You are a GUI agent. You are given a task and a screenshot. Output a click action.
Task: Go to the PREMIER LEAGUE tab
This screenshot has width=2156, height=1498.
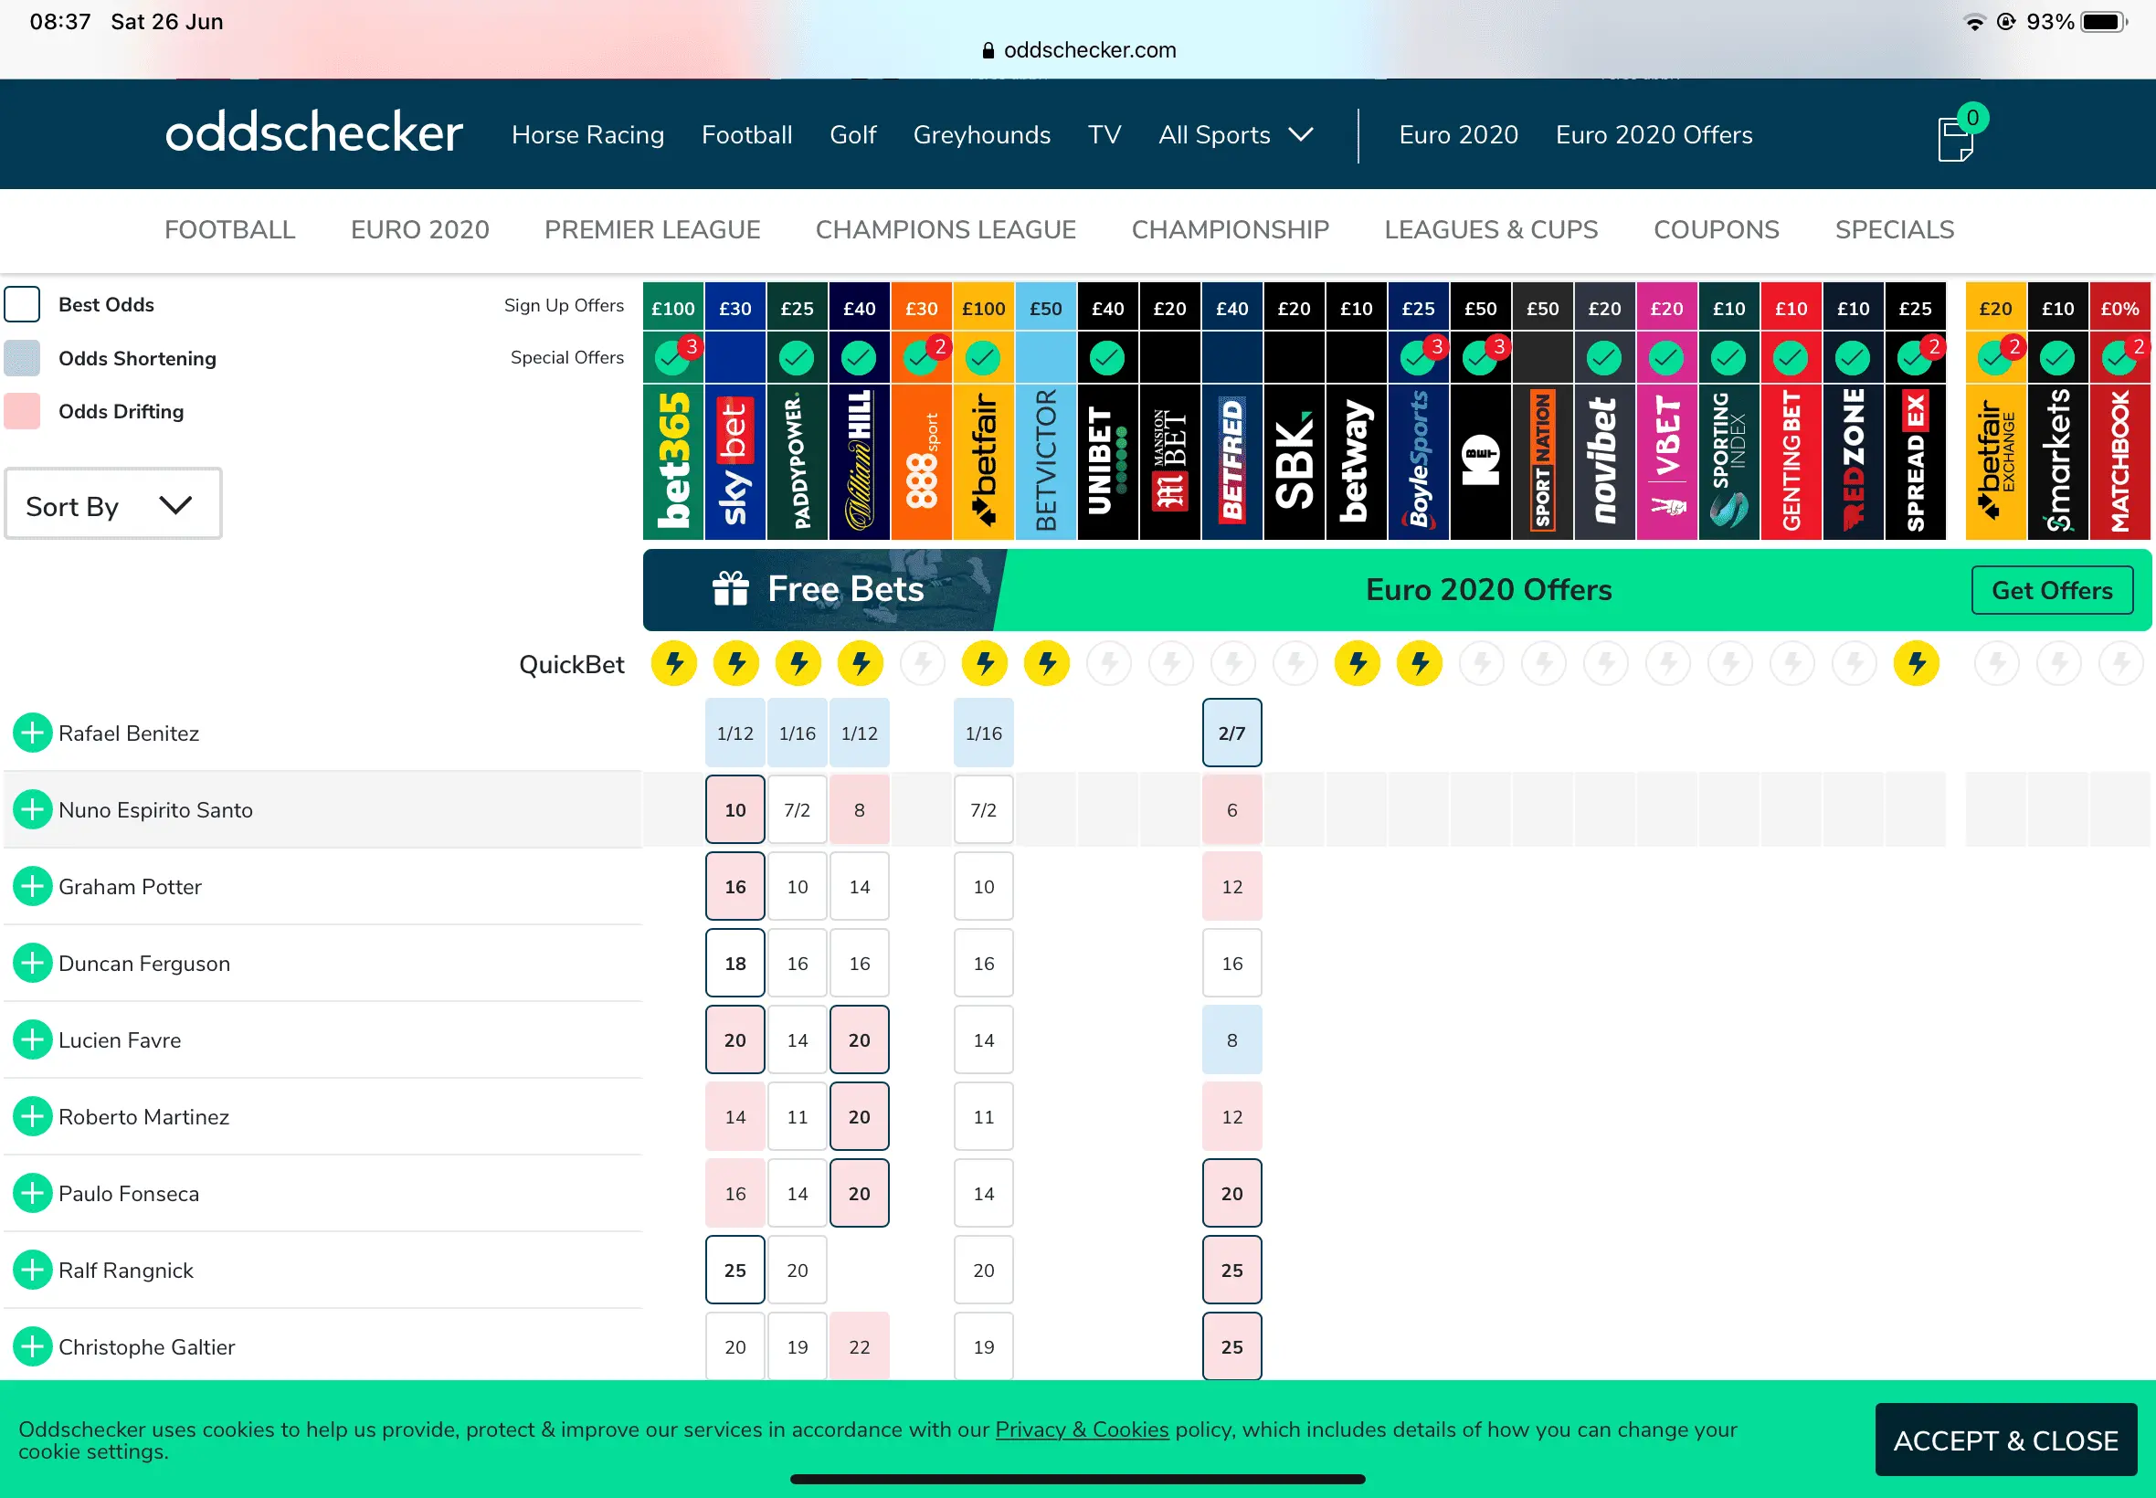(x=652, y=230)
